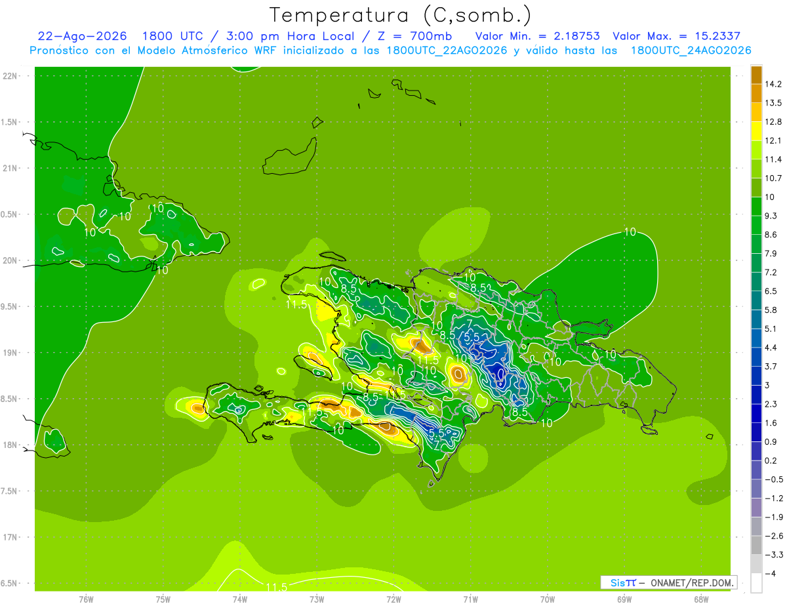
Task: Click the "SisPi - ONAMET/REP.DOM." label
Action: (670, 582)
